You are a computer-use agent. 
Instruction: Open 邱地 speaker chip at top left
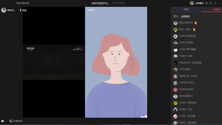tap(9, 10)
